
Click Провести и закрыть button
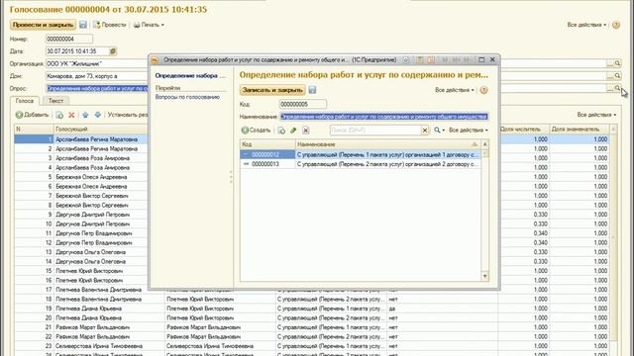coord(43,25)
